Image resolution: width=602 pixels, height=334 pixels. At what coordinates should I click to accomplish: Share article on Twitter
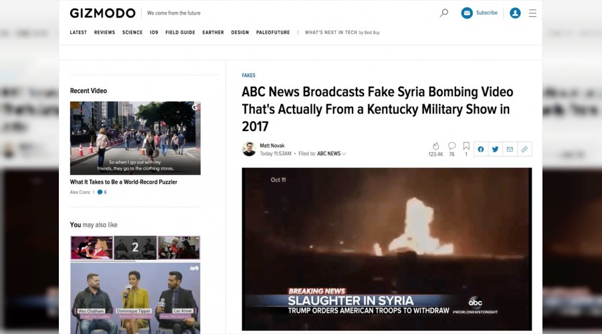click(x=495, y=149)
